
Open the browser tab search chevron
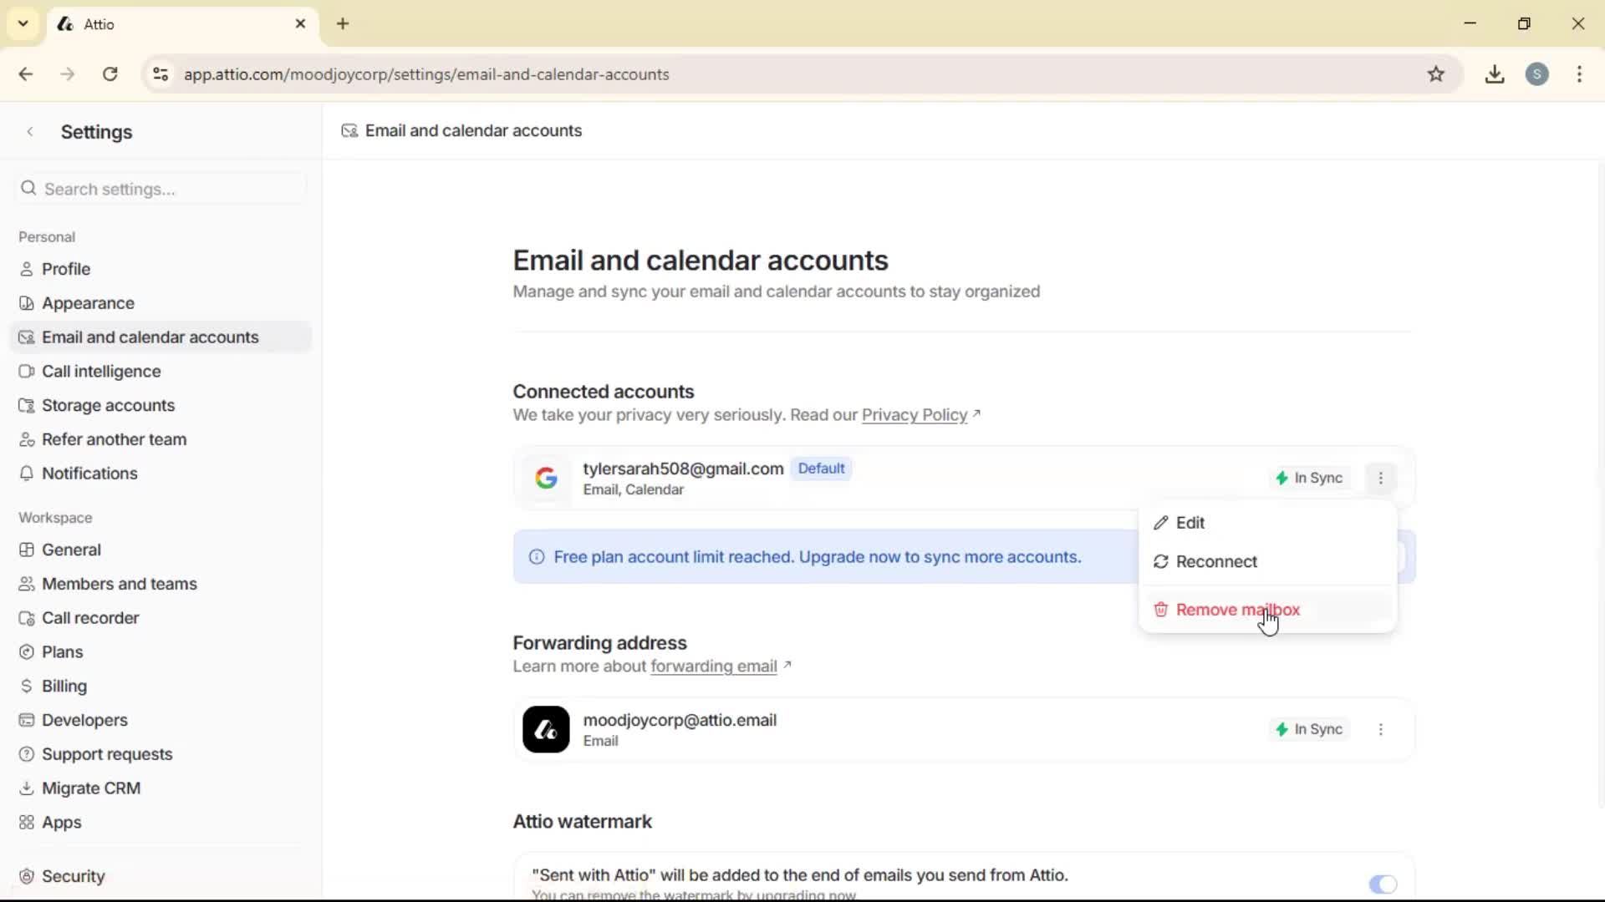coord(23,23)
